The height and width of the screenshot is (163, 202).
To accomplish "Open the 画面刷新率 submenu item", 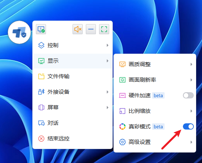I will tap(155, 80).
